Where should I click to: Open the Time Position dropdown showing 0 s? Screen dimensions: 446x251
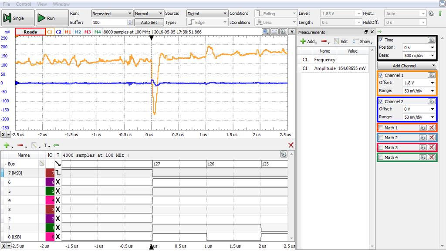(419, 47)
